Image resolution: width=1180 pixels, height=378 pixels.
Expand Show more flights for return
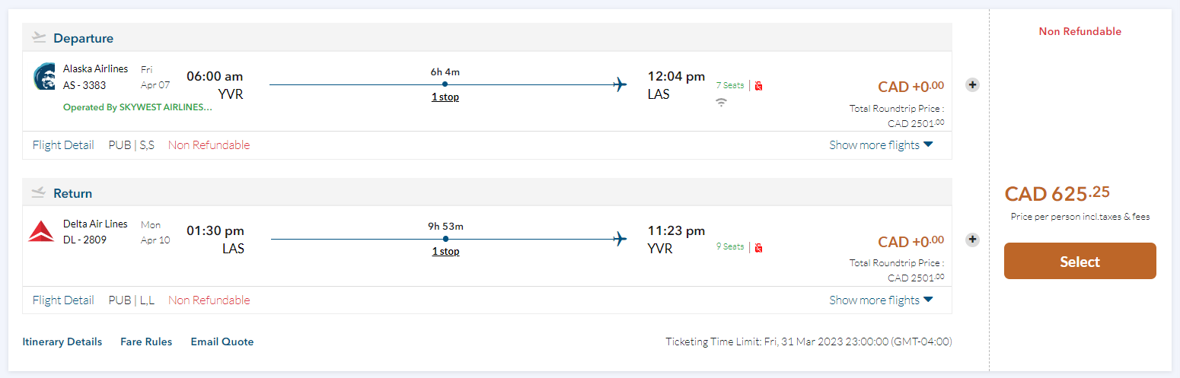tap(881, 300)
